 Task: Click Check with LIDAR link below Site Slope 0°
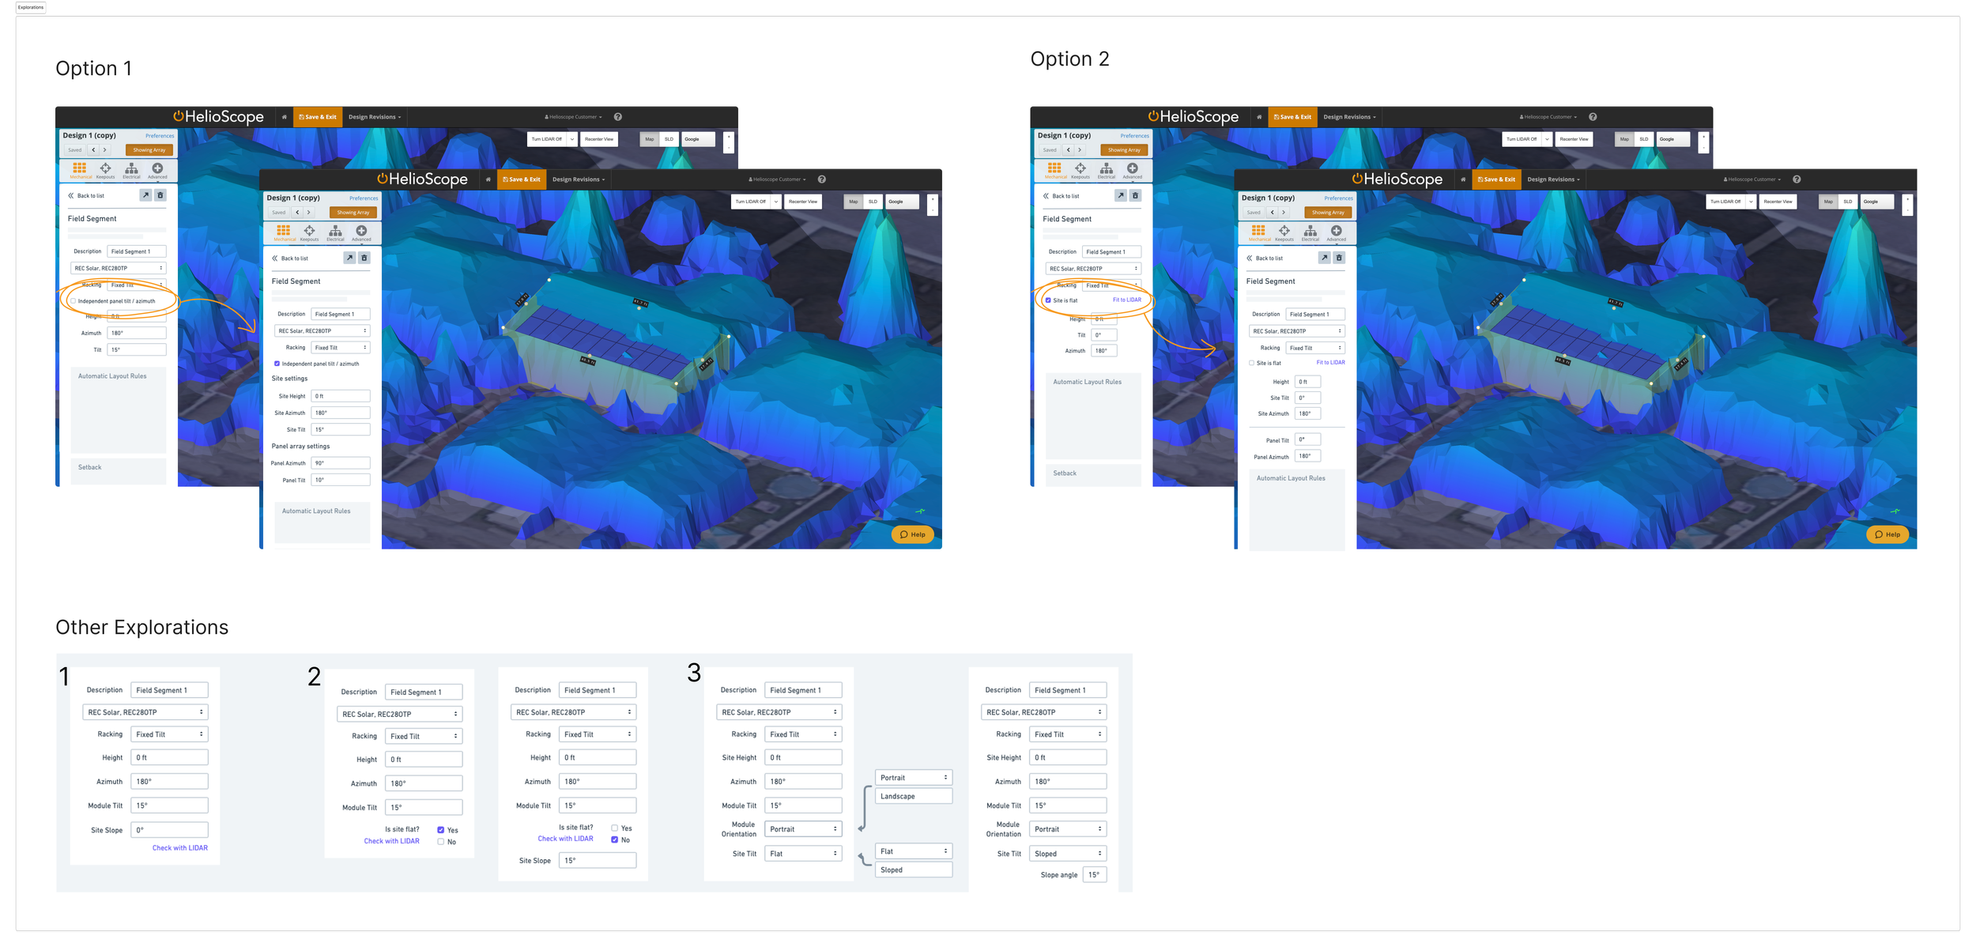pyautogui.click(x=179, y=847)
